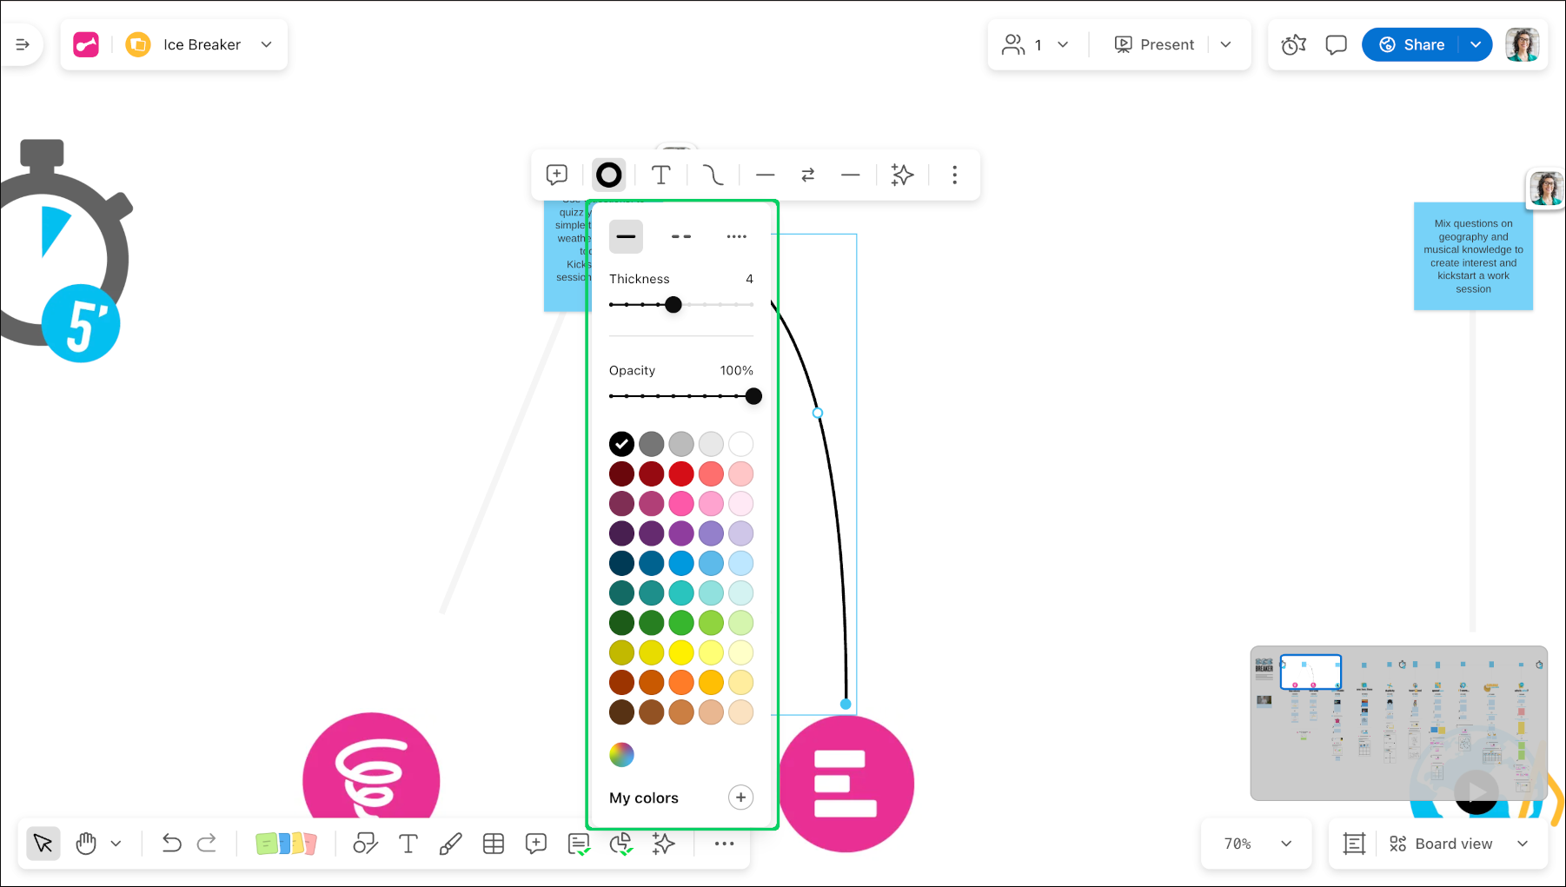Viewport: 1566px width, 887px height.
Task: Choose the dashed line style
Action: click(x=681, y=236)
